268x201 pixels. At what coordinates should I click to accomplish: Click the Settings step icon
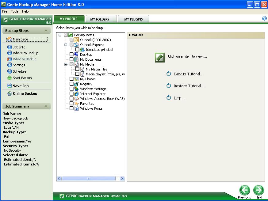(x=10, y=65)
